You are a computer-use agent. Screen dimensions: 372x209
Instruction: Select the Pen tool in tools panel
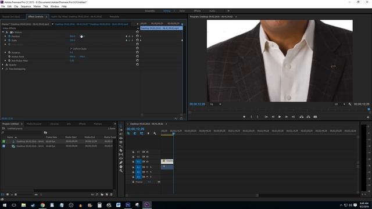click(121, 163)
